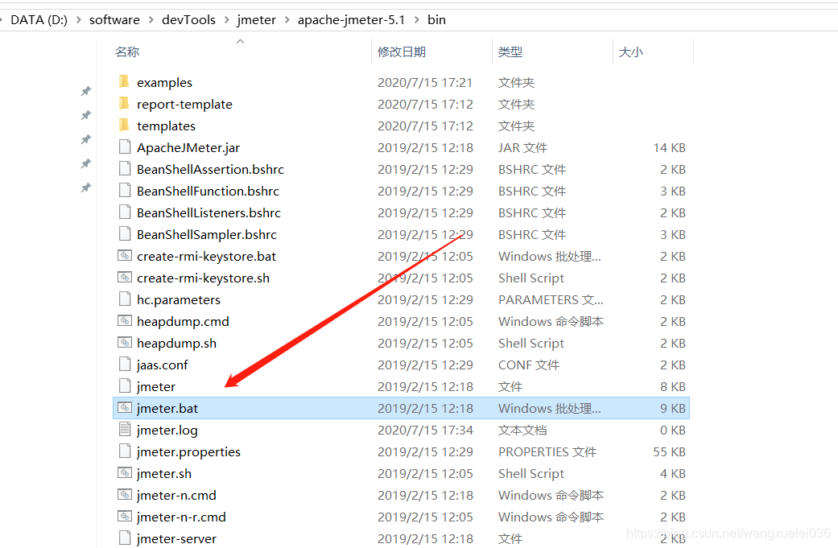This screenshot has width=838, height=548.
Task: Select the jaas.conf file icon
Action: (125, 365)
